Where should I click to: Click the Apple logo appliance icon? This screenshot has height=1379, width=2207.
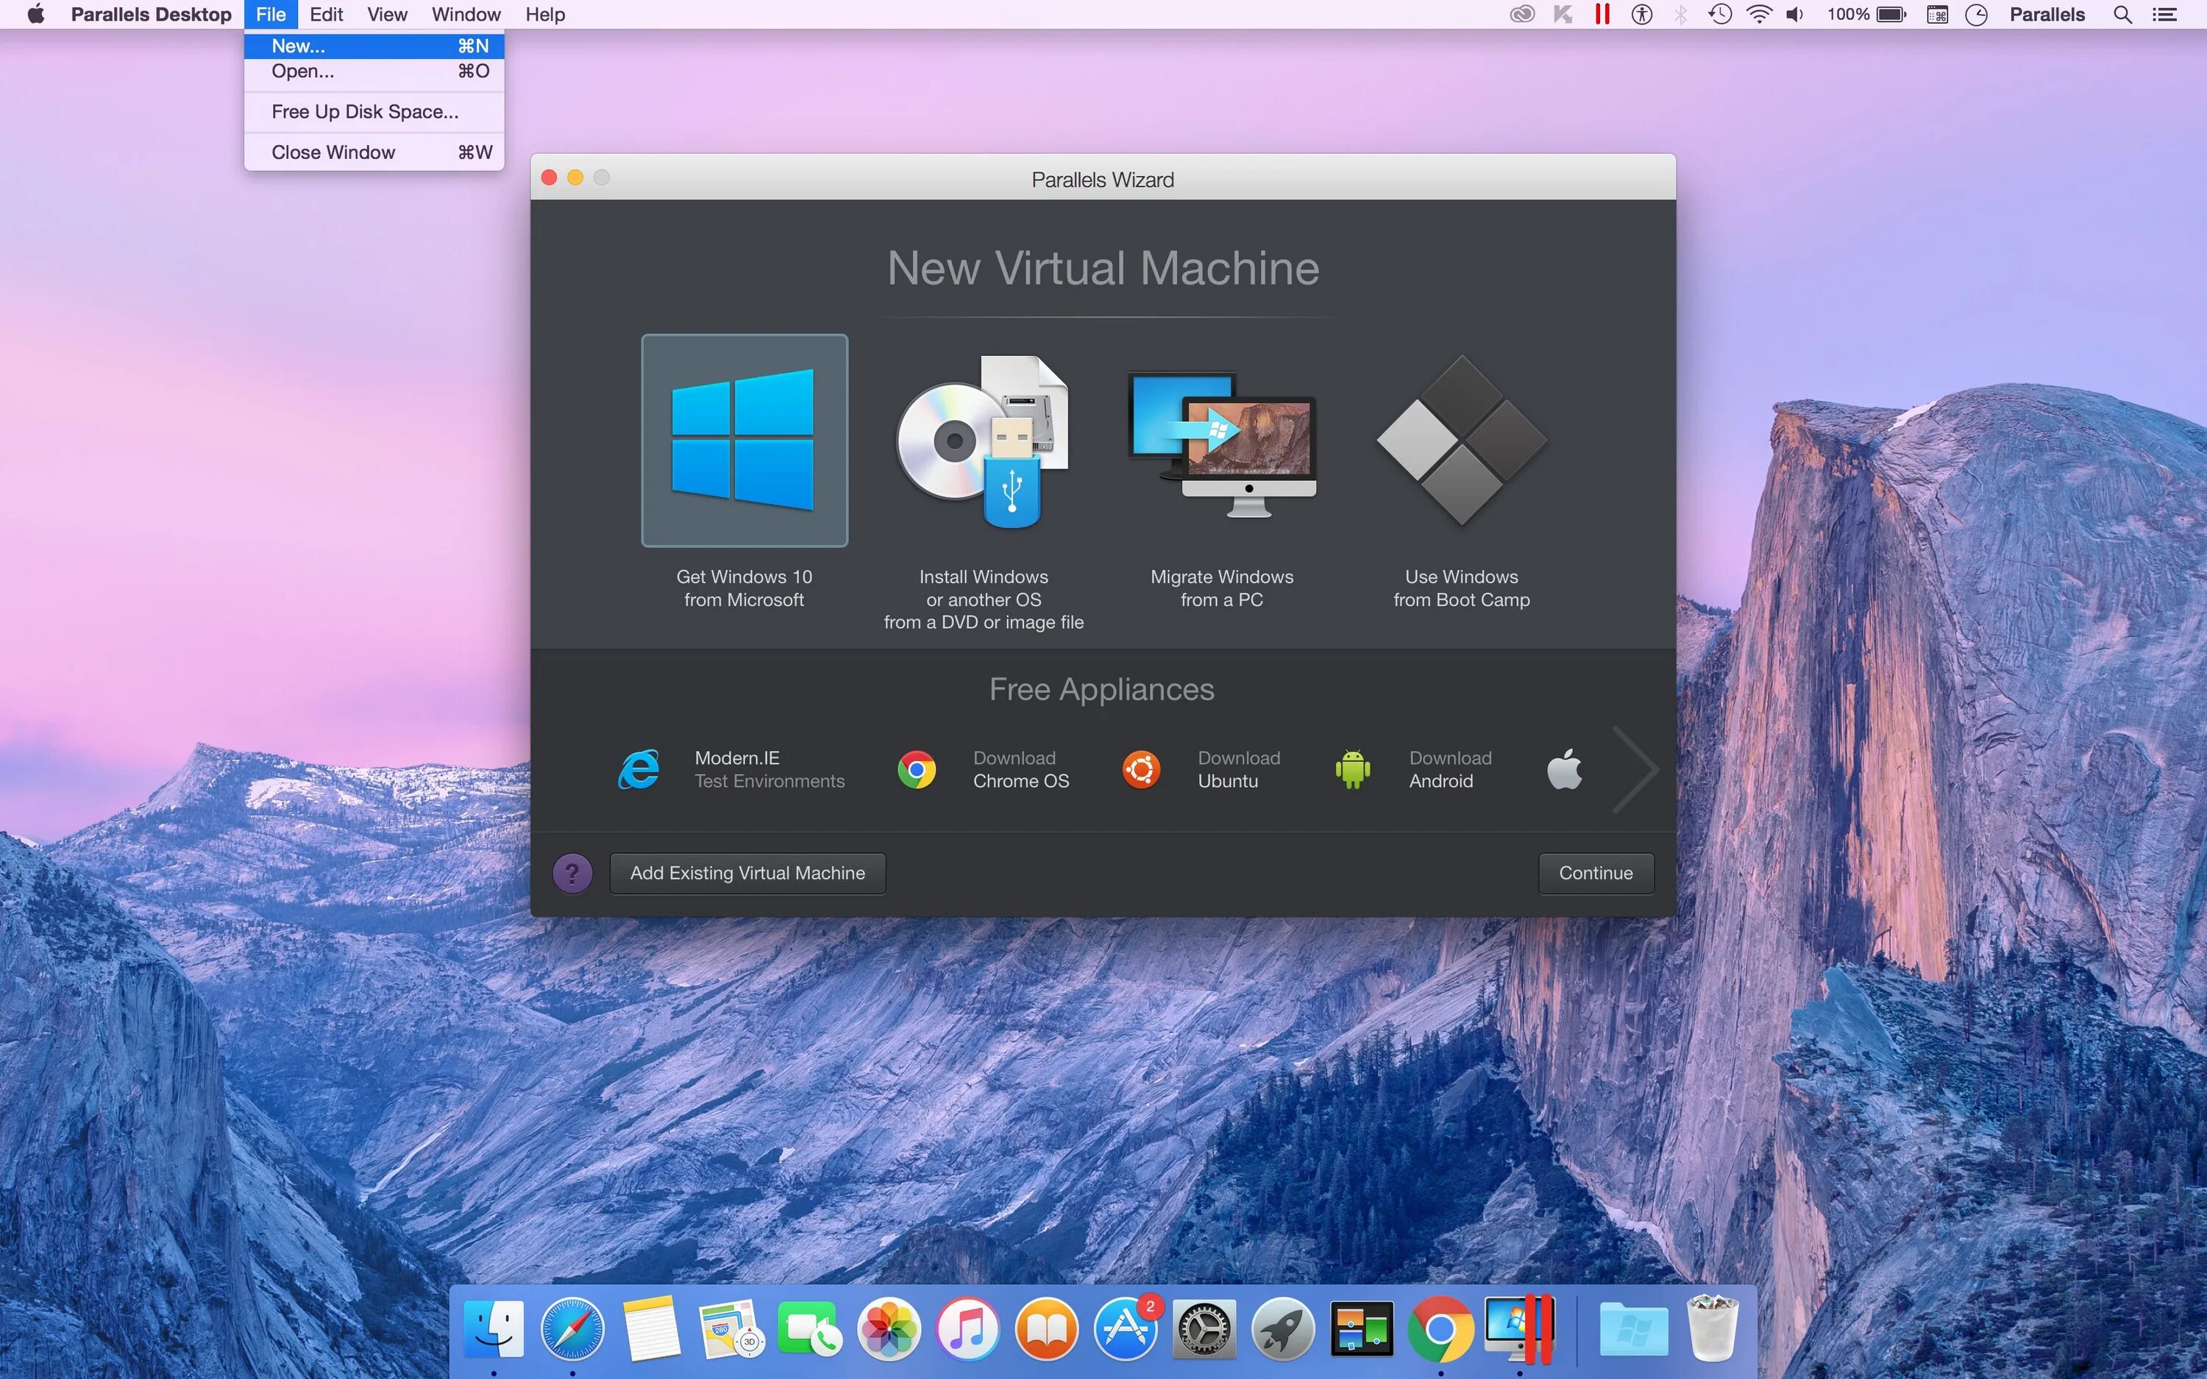[x=1564, y=769]
